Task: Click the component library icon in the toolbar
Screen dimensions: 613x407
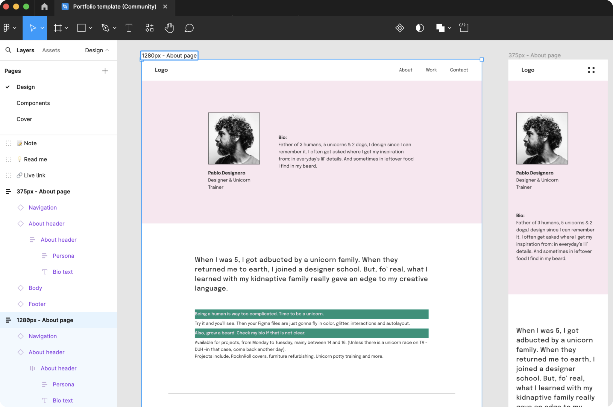Action: click(x=400, y=28)
